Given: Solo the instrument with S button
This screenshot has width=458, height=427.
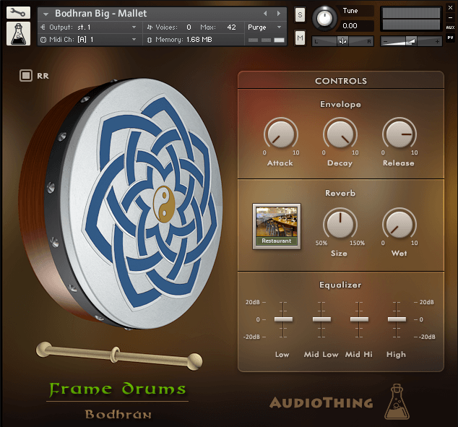Looking at the screenshot, I should (300, 14).
